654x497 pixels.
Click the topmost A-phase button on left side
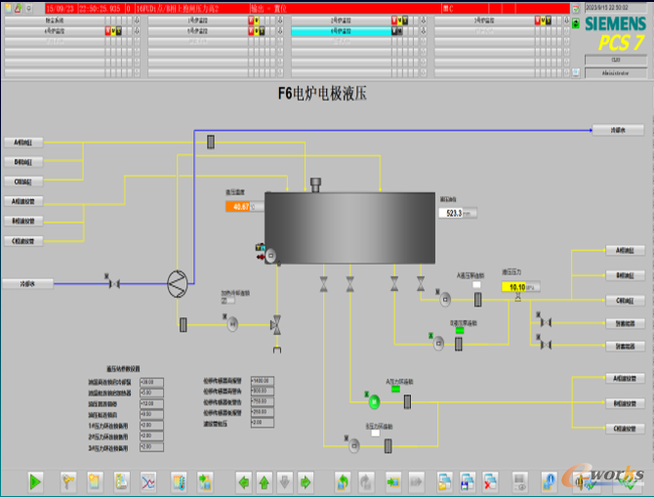(23, 143)
